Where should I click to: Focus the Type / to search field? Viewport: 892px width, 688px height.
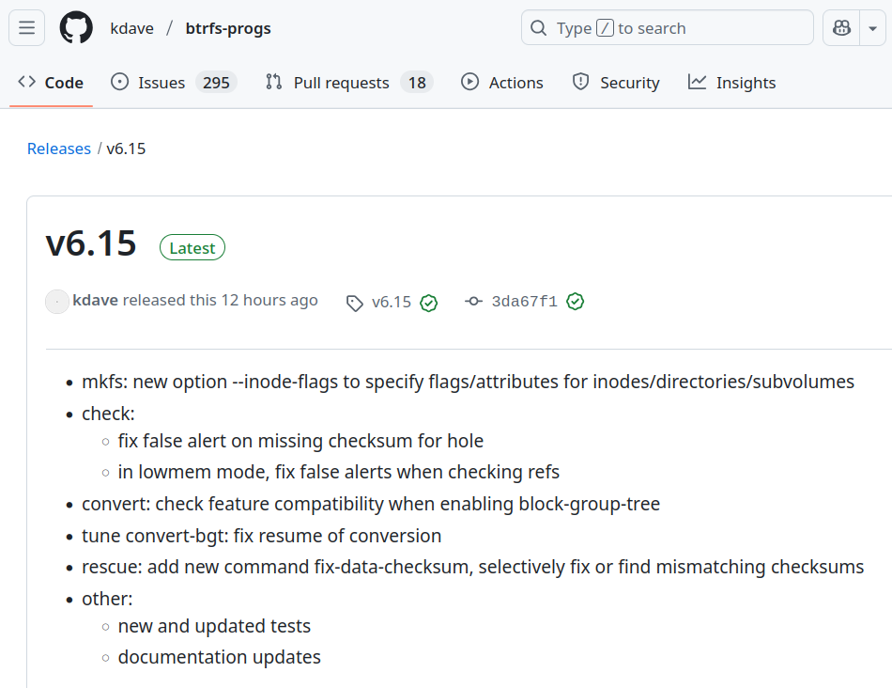pyautogui.click(x=668, y=27)
